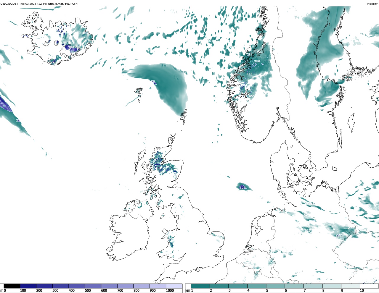The width and height of the screenshot is (379, 293).
Task: Click the "UWC/ECDS" header text
Action: [8, 4]
